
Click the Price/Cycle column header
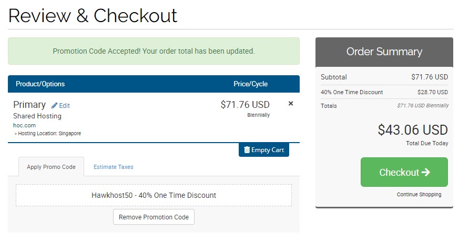(251, 84)
